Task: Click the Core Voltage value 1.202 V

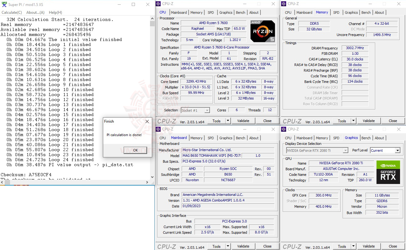Action: pos(235,40)
